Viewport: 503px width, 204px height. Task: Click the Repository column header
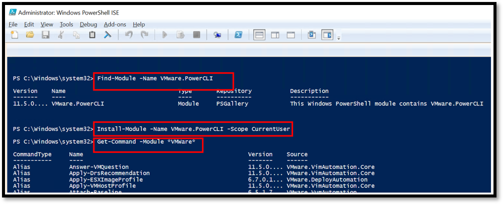tap(234, 91)
